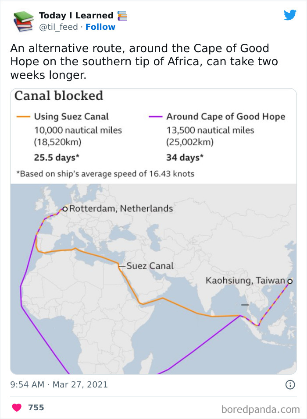
Task: Click the 755 likes count
Action: (x=36, y=408)
